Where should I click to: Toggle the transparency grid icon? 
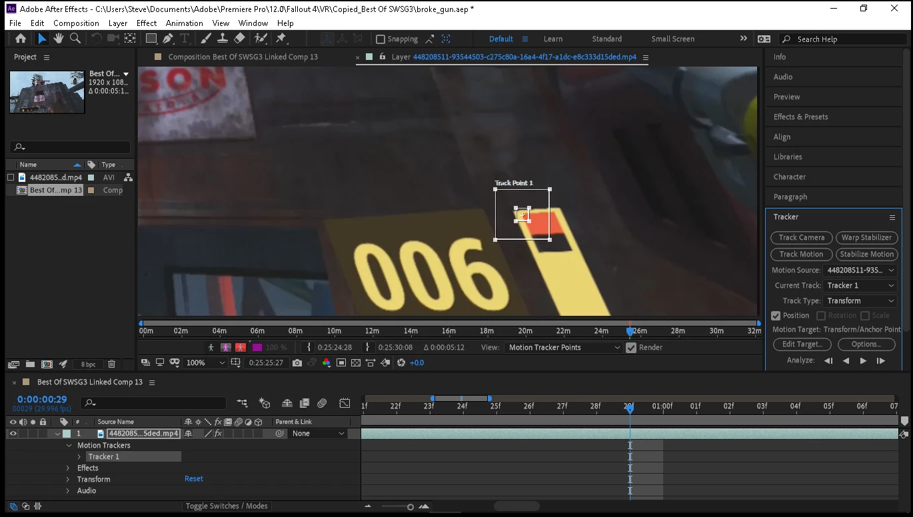coord(356,362)
